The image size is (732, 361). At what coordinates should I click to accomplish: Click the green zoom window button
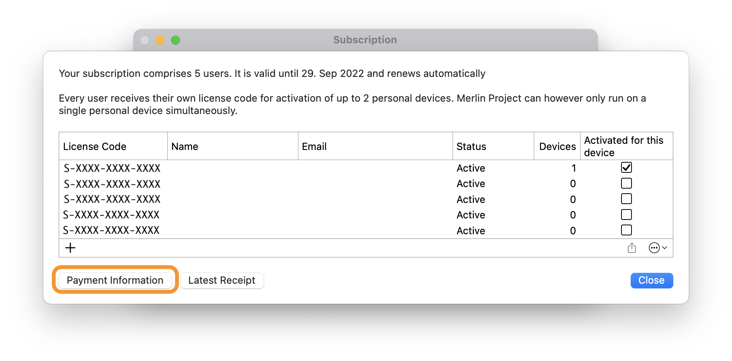point(175,40)
